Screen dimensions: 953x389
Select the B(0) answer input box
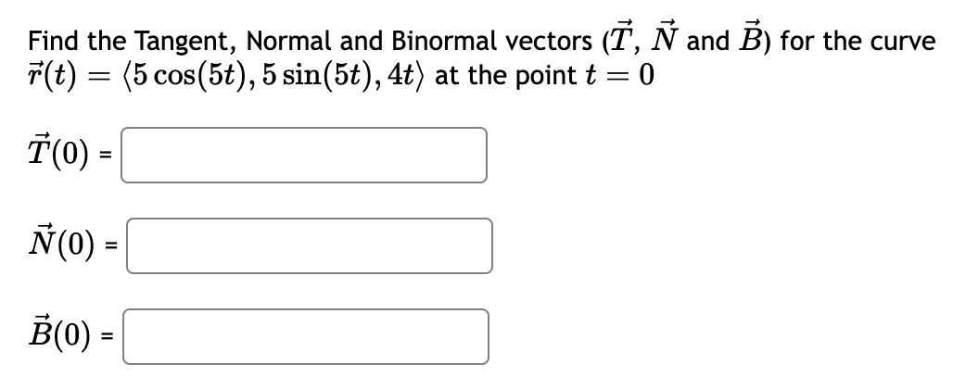tap(304, 335)
